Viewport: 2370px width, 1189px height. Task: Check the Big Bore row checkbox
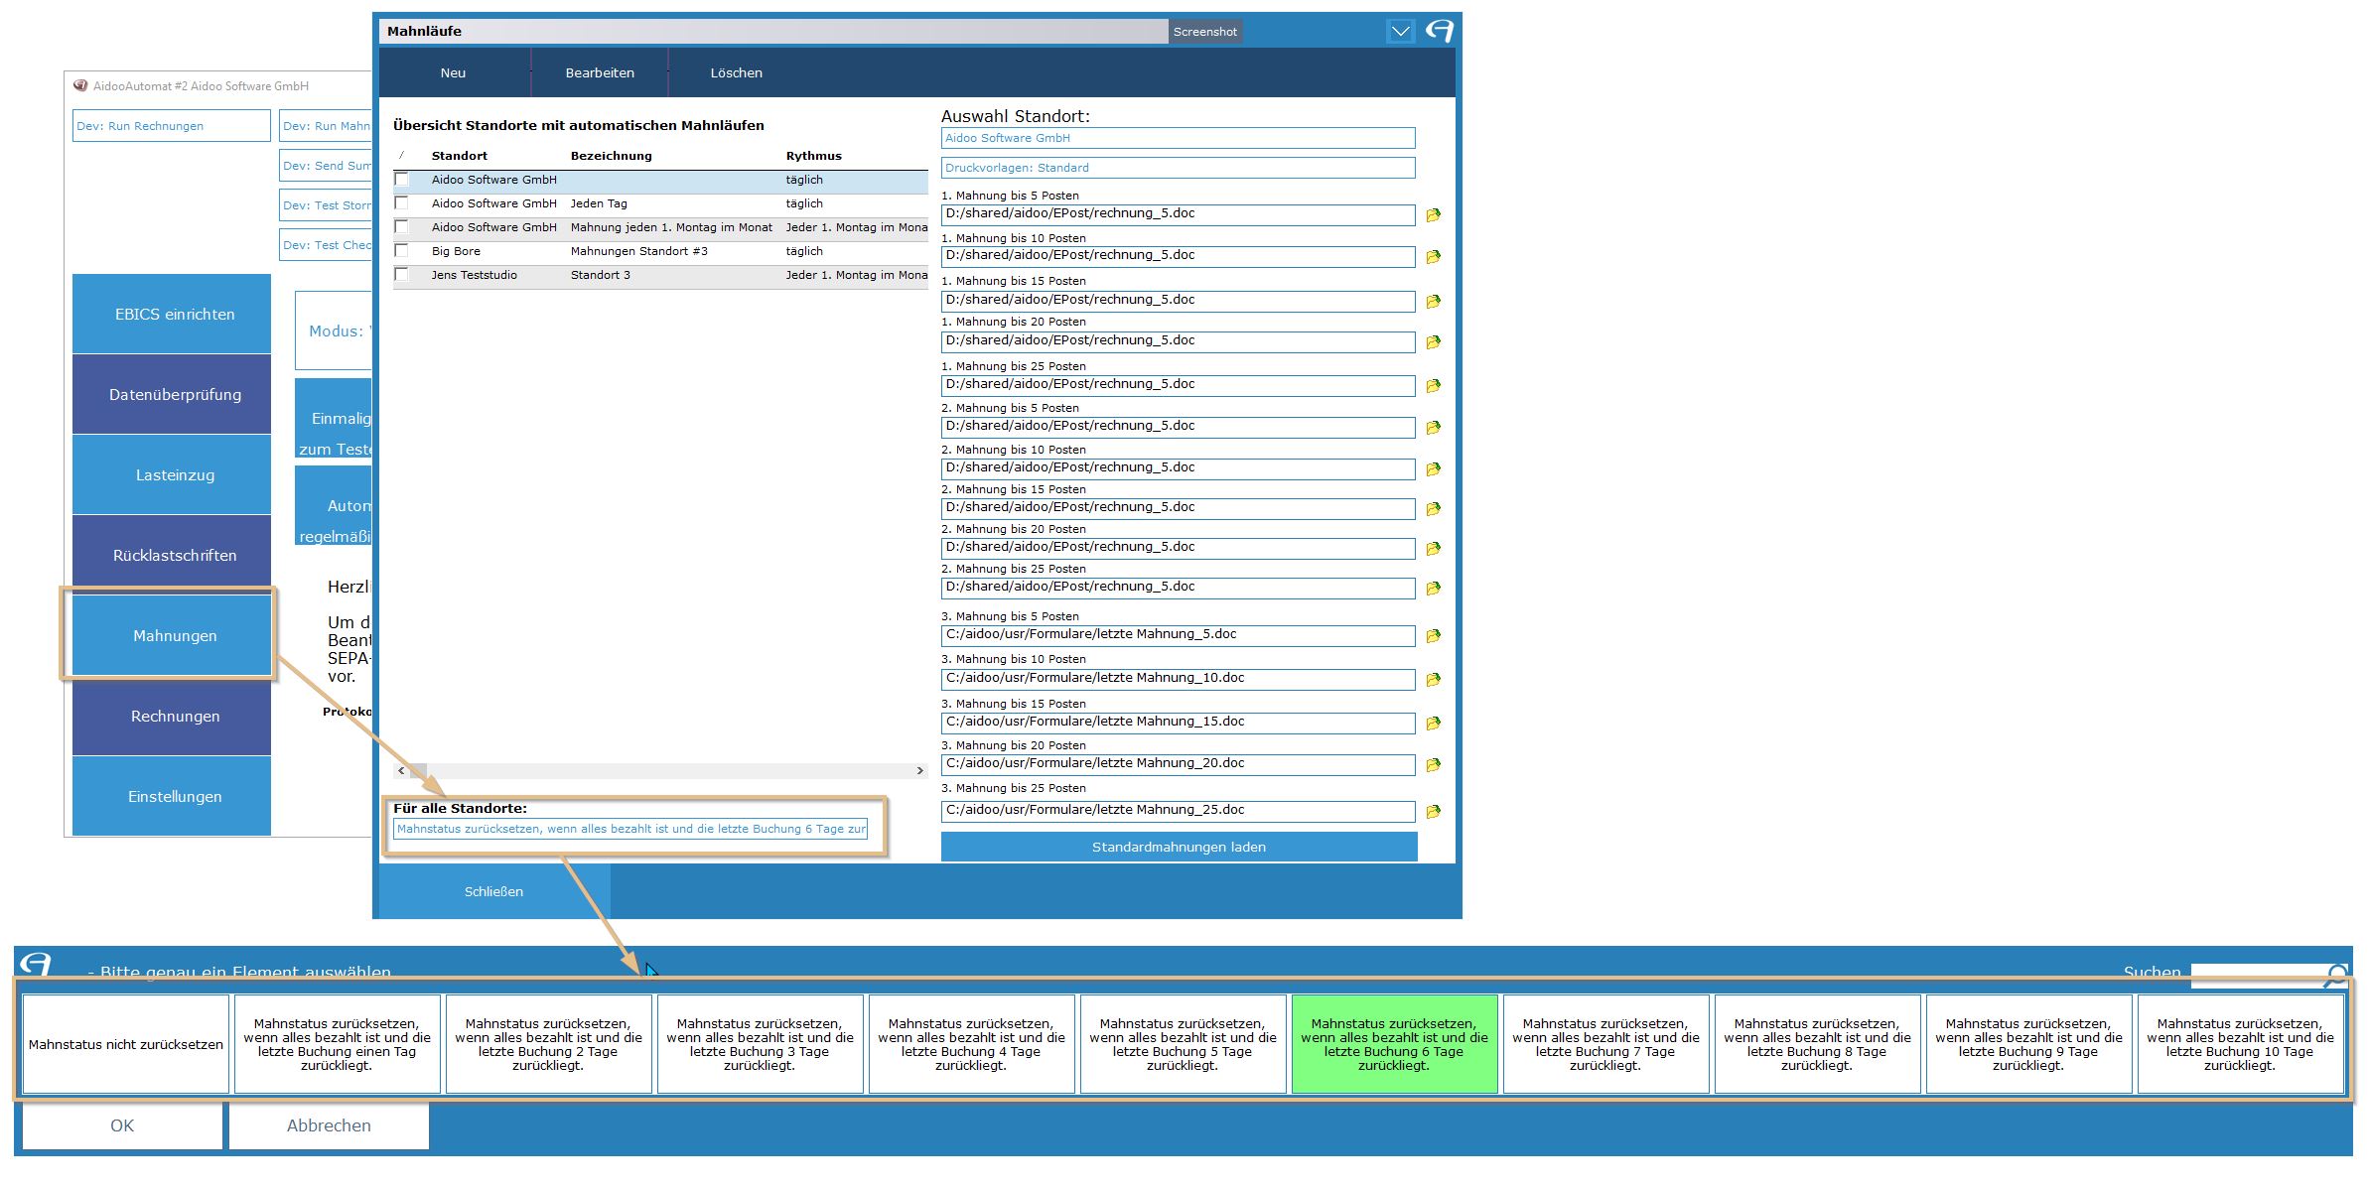(402, 251)
